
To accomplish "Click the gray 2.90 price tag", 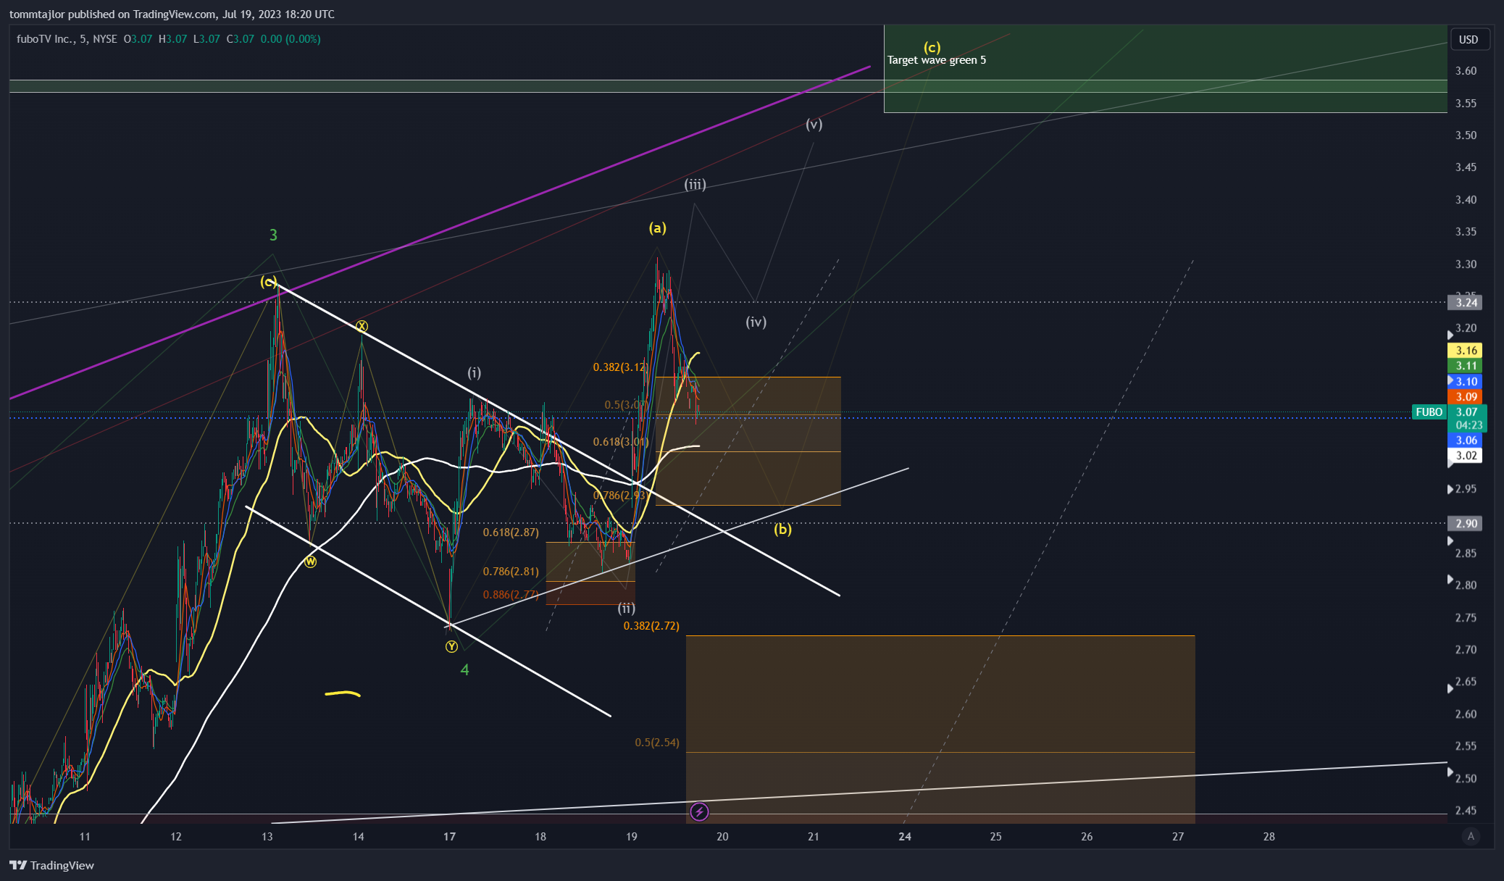I will [x=1466, y=524].
